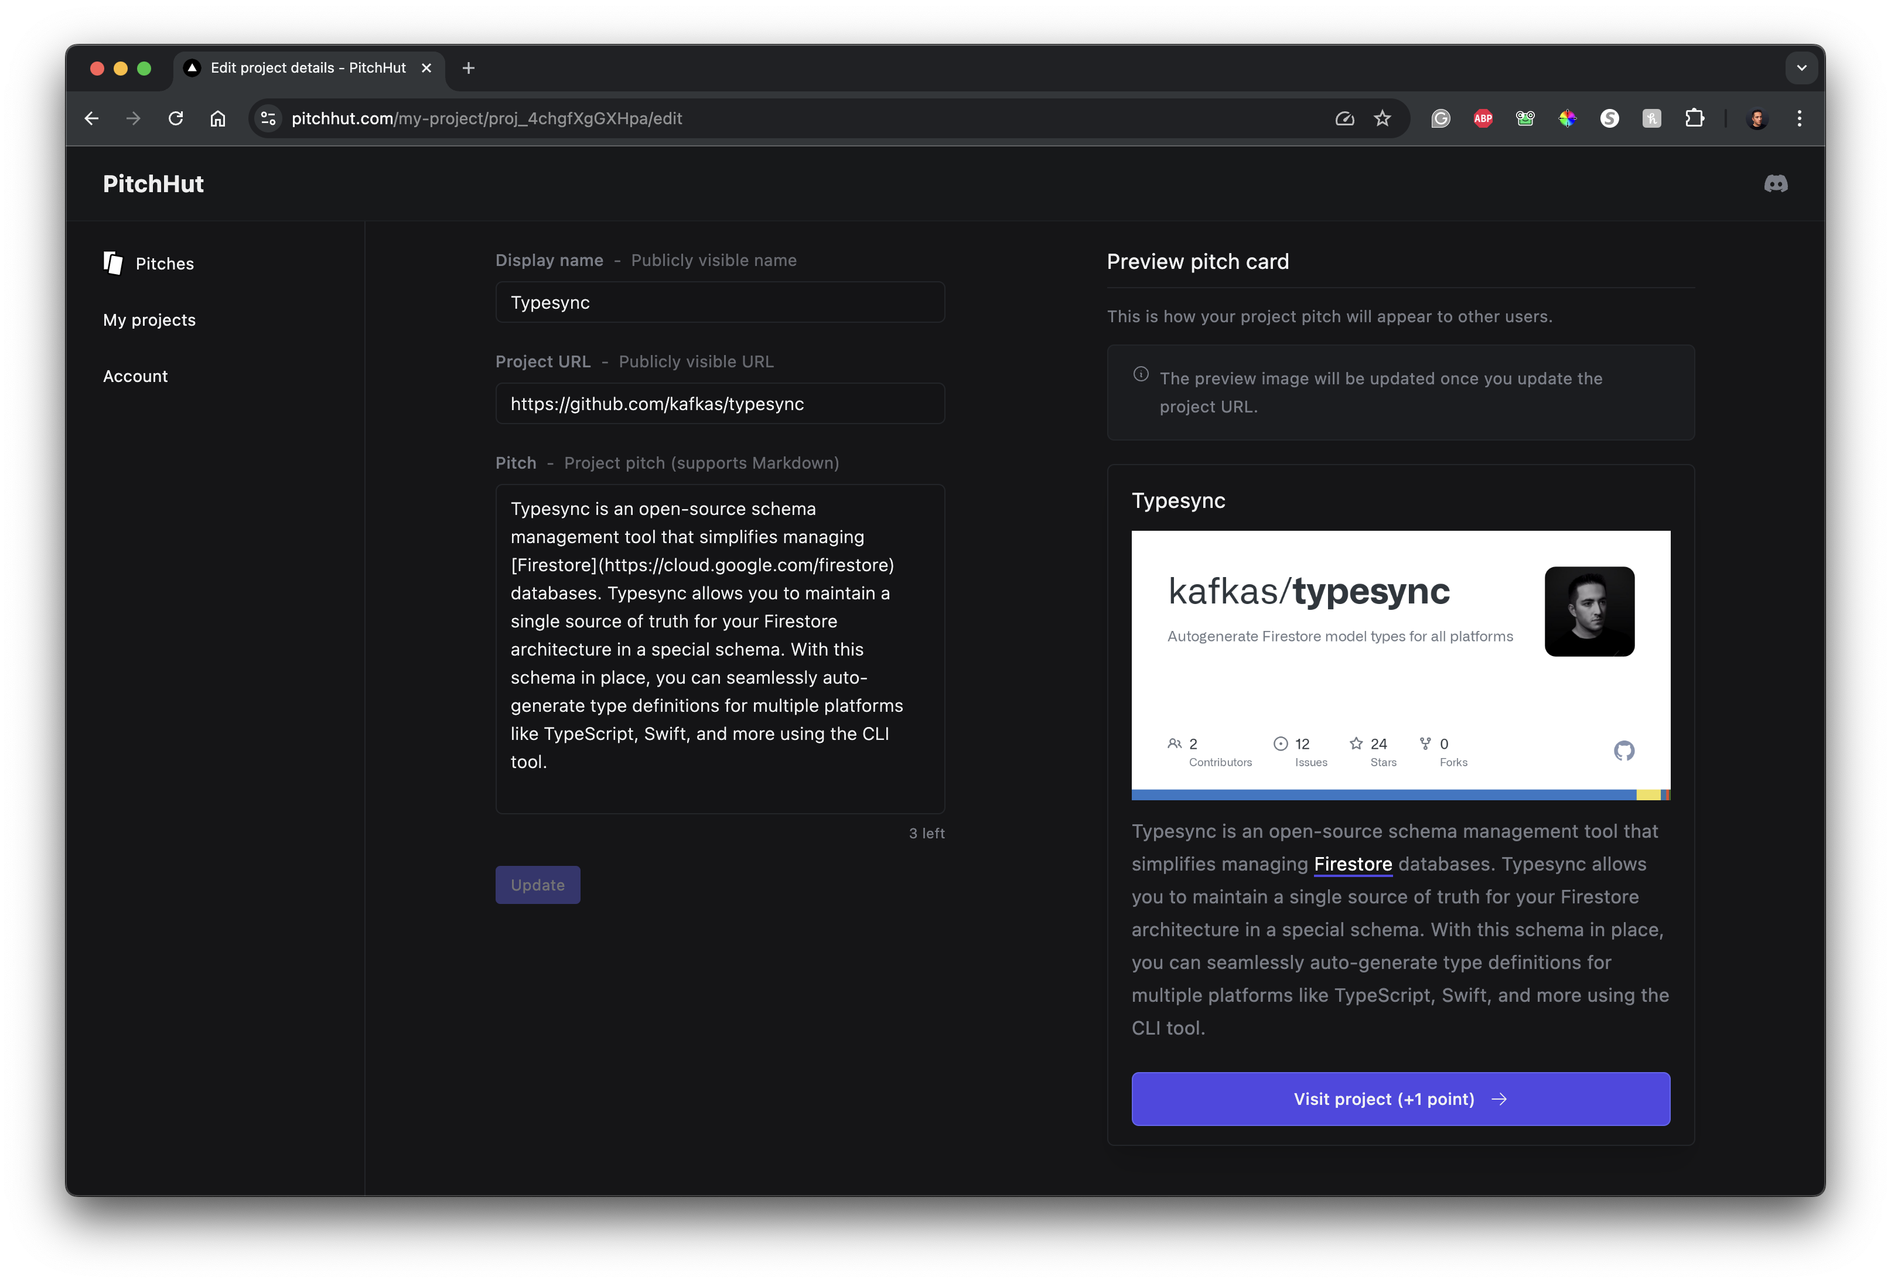
Task: Close the Edit project details tab
Action: click(426, 69)
